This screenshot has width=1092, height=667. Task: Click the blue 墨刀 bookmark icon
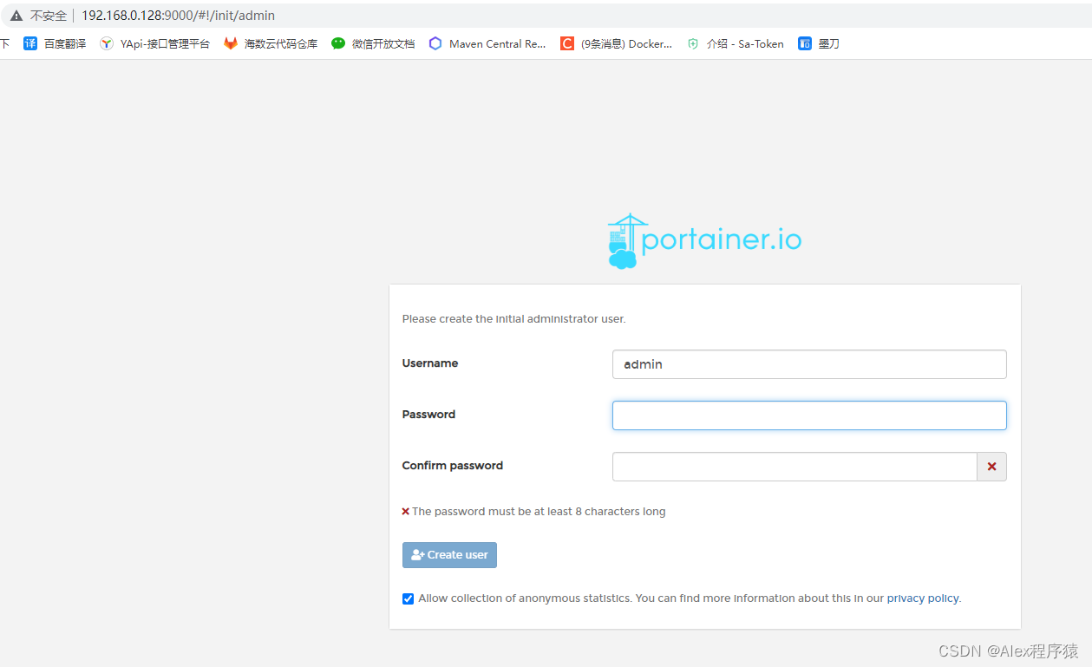tap(805, 43)
